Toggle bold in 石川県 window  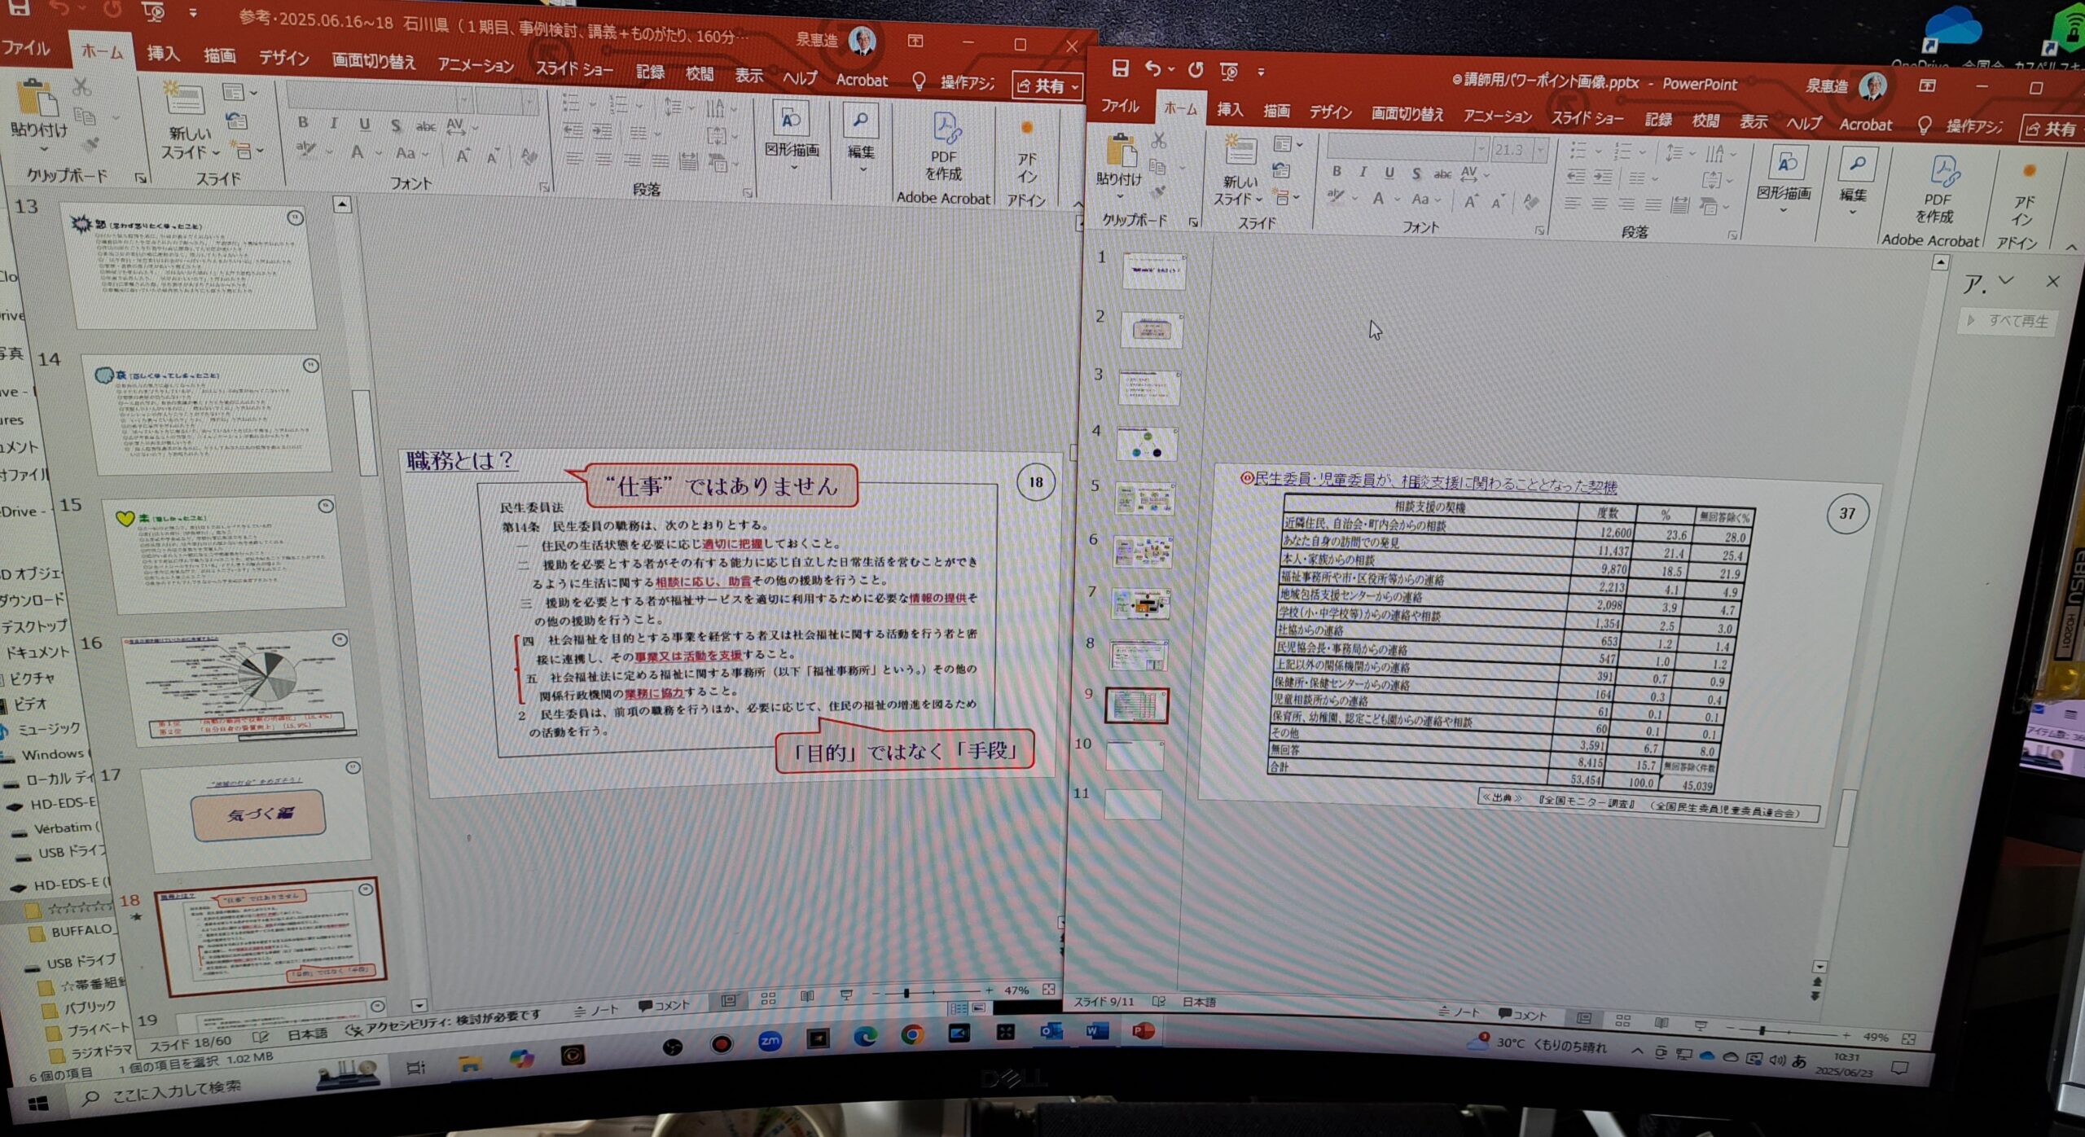303,122
